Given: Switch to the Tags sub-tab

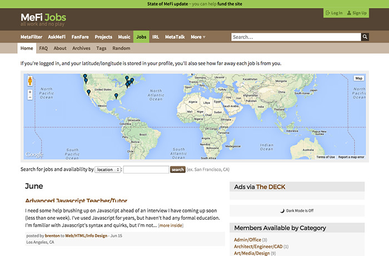Looking at the screenshot, I should click(101, 48).
